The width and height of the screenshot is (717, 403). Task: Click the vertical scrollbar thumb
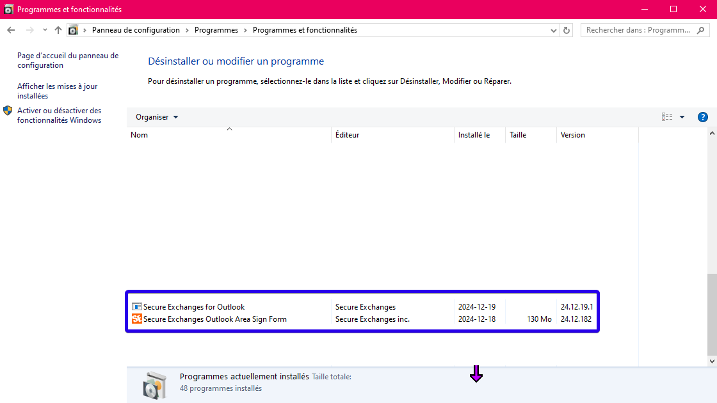(712, 314)
